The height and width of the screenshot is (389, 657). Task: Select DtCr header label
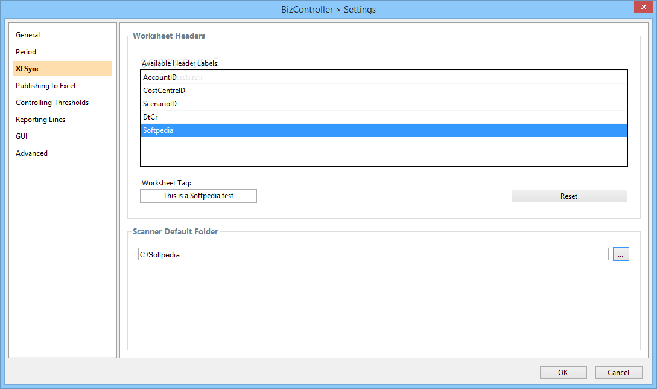[x=384, y=117]
